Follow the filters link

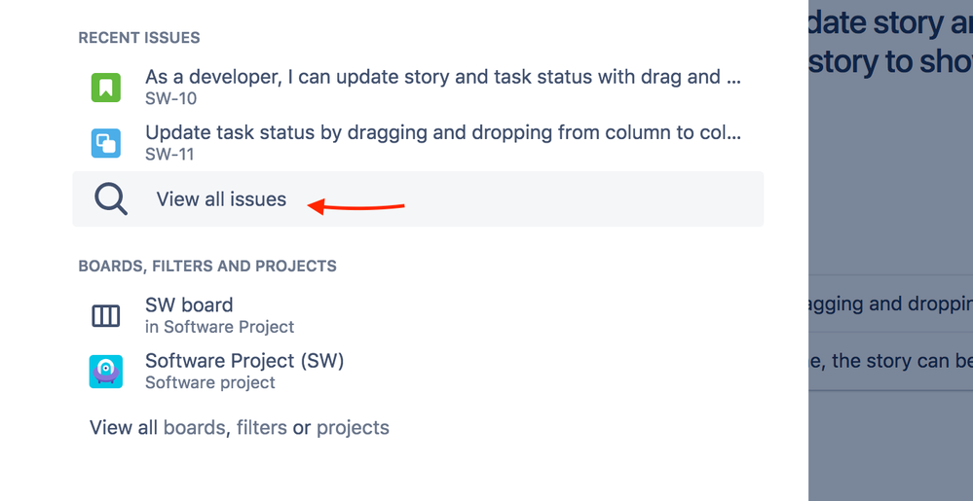(x=262, y=428)
